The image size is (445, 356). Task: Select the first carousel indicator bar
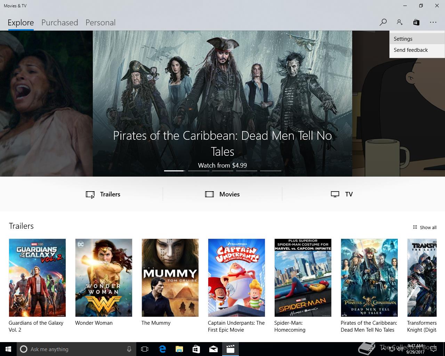(174, 171)
